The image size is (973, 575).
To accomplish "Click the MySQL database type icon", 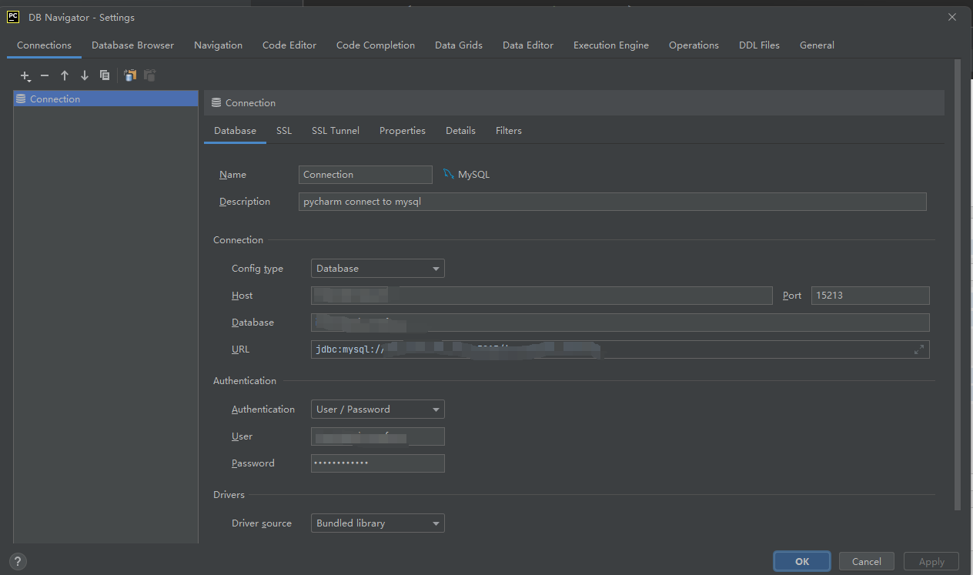I will point(449,175).
